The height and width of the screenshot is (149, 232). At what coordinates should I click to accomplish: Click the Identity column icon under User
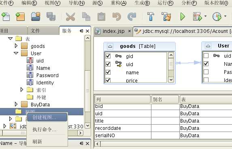[30, 82]
